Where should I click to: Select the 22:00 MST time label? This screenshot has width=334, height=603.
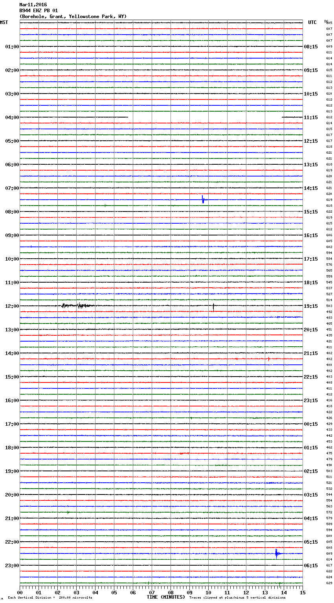click(12, 542)
